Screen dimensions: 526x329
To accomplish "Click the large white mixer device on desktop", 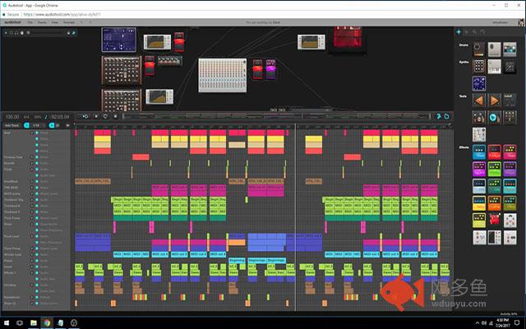I will coord(223,75).
